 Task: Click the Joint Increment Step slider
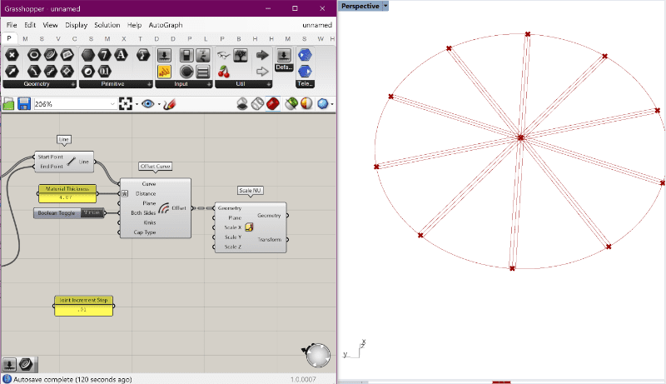[x=84, y=306]
